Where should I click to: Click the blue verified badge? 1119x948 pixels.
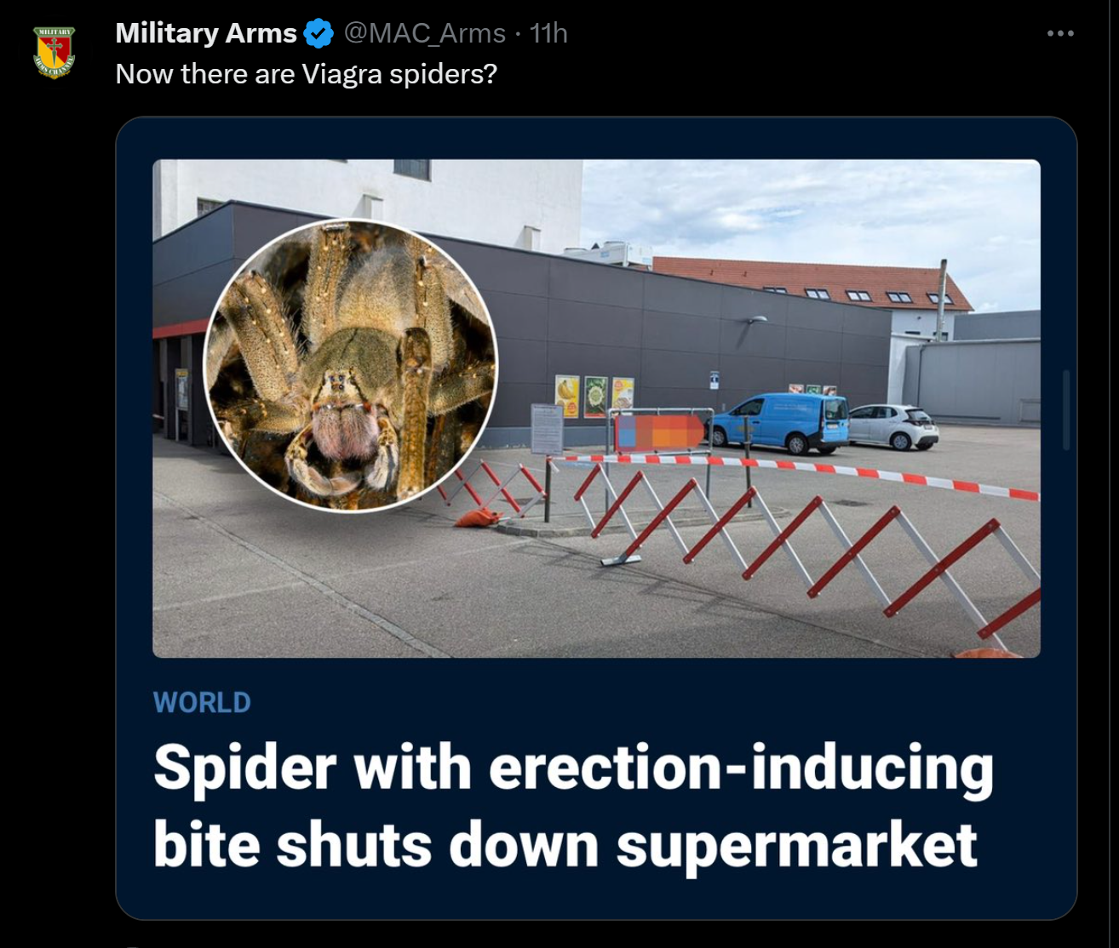[x=318, y=33]
